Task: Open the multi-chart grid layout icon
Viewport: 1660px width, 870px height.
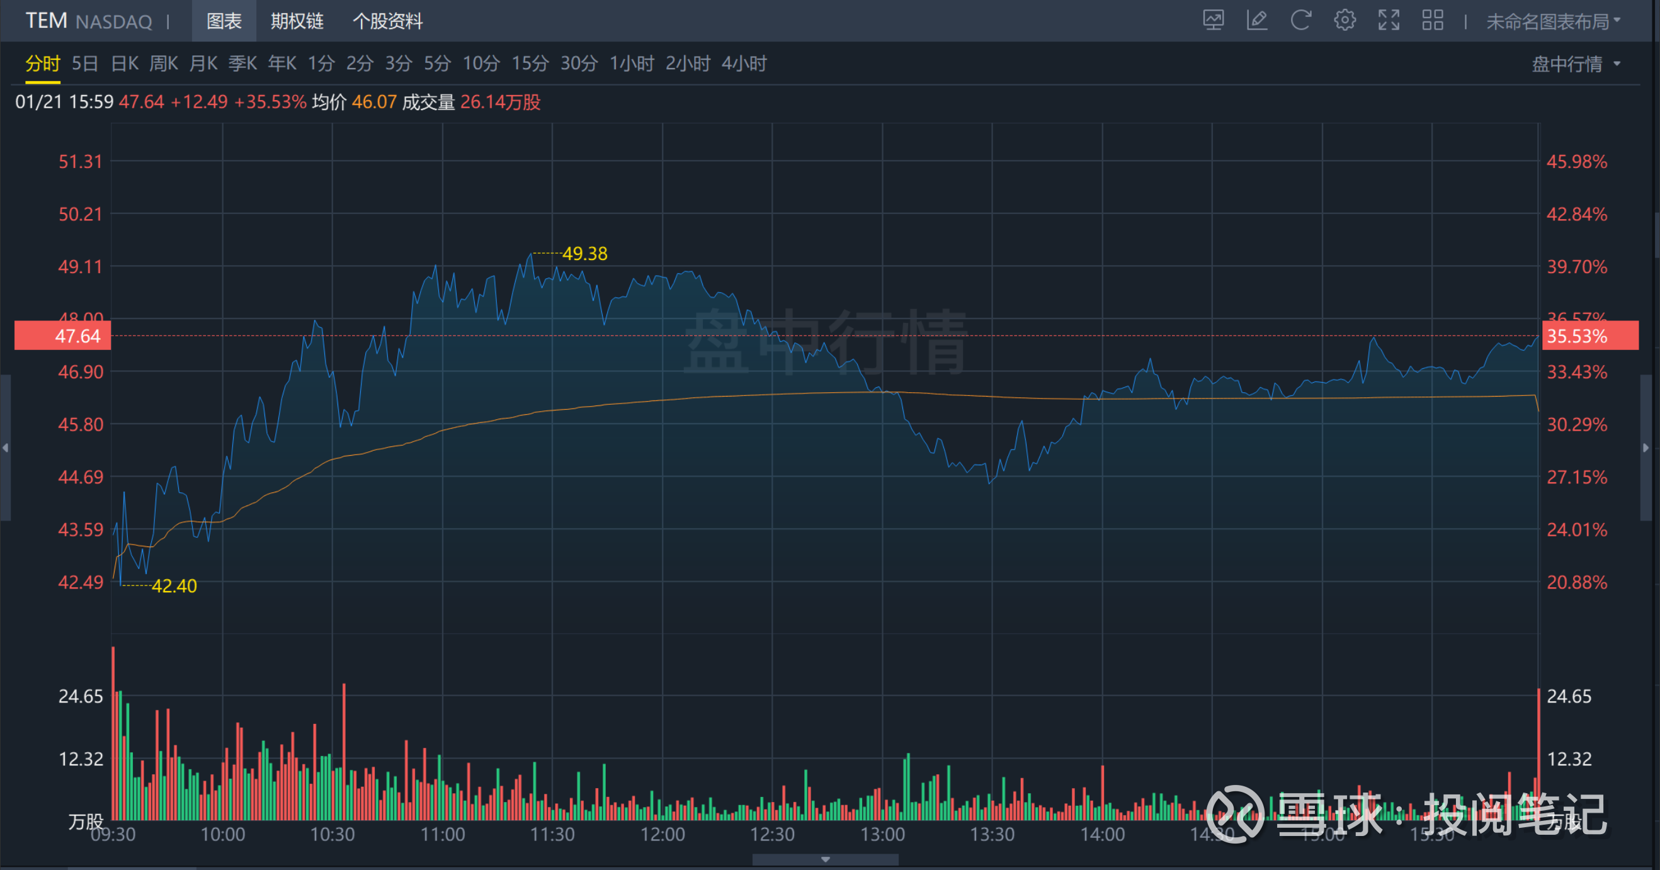Action: click(1432, 21)
